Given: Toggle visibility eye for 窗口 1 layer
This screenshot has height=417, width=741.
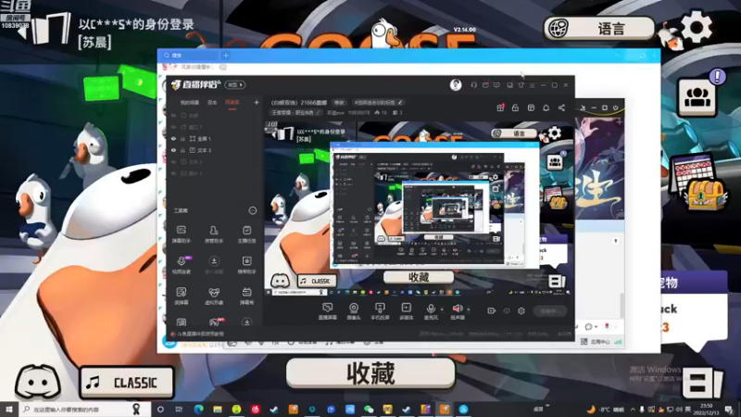Looking at the screenshot, I should click(173, 127).
